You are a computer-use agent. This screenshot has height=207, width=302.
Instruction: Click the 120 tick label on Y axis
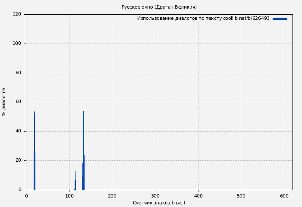[17, 14]
